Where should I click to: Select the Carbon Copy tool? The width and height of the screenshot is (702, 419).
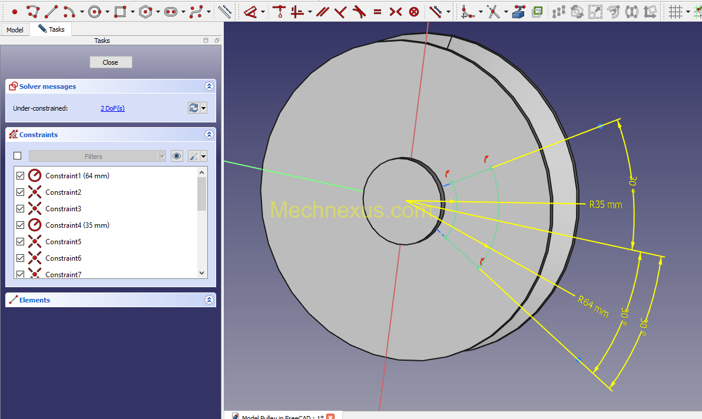click(537, 12)
